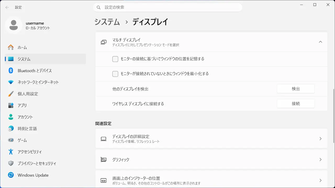Select ゲーム in the sidebar menu

coord(22,140)
